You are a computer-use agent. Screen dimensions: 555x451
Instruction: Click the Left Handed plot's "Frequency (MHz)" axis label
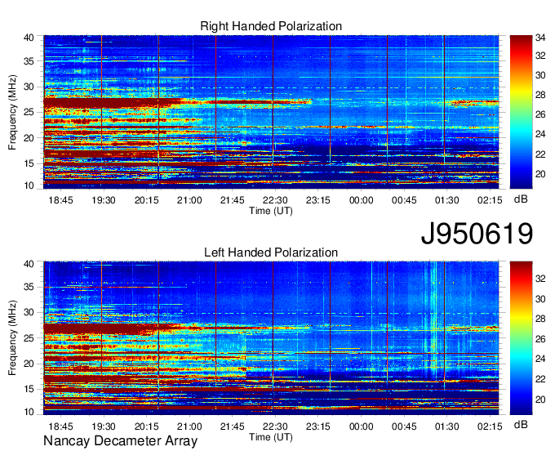12,338
